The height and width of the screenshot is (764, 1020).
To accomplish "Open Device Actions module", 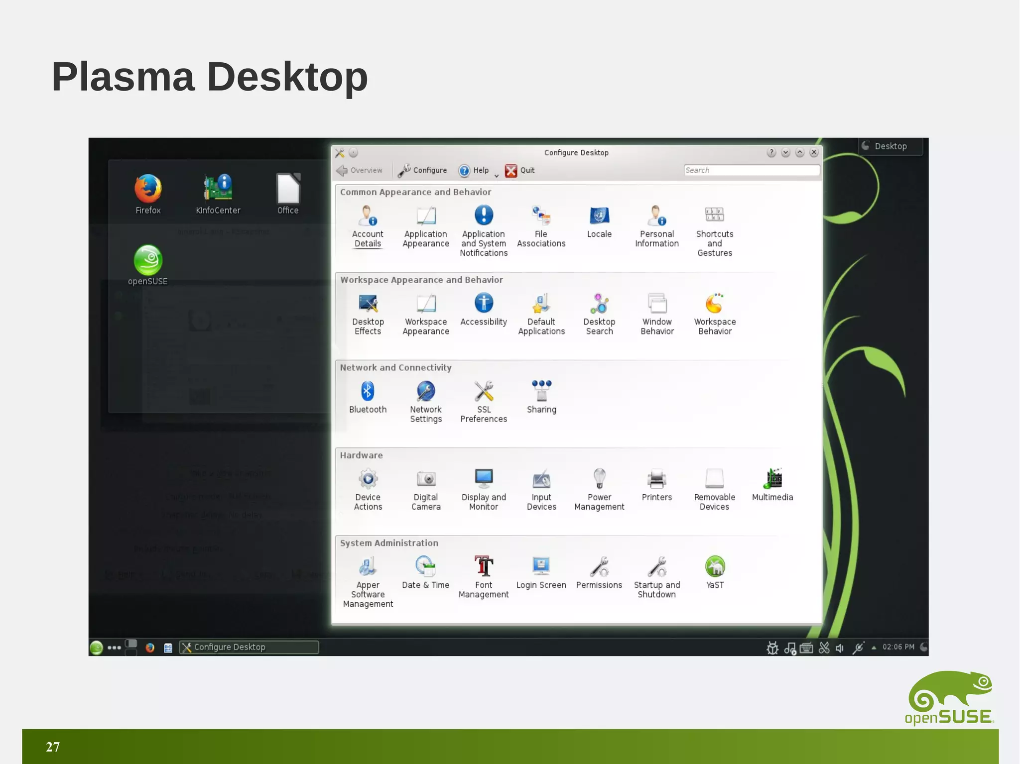I will tap(368, 489).
